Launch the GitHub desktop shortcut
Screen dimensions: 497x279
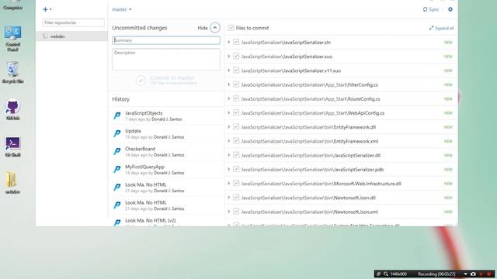click(x=12, y=110)
